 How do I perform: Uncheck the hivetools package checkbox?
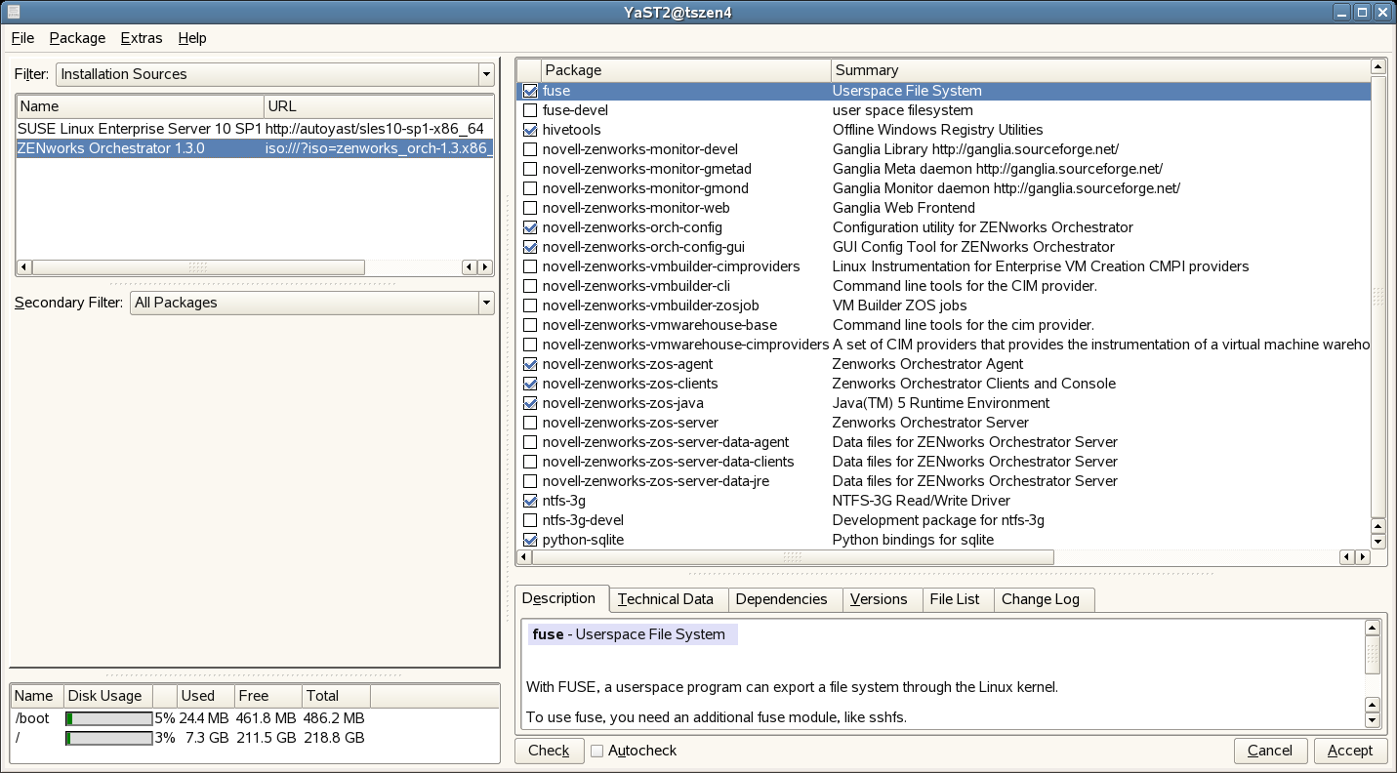(530, 130)
